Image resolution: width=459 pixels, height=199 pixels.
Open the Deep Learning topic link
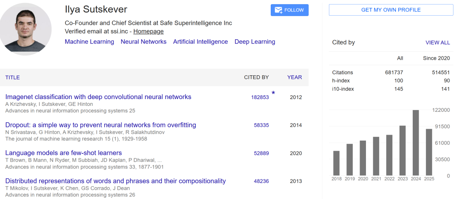pyautogui.click(x=255, y=42)
